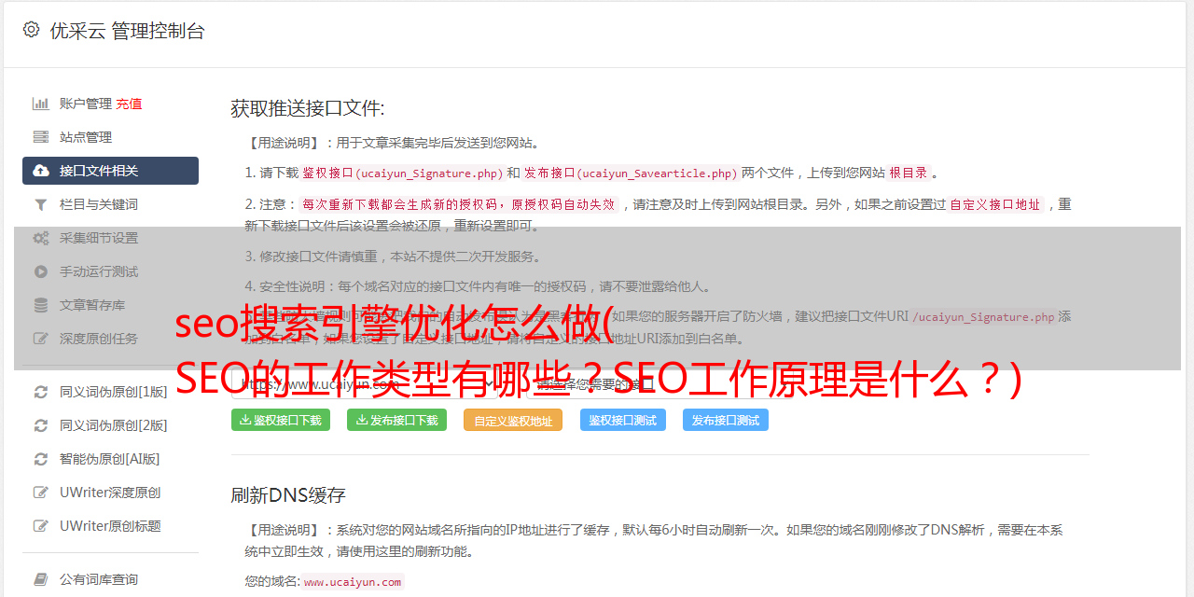Screen dimensions: 1194x597
Task: Click the play icon for 手动运行测试
Action: point(41,271)
